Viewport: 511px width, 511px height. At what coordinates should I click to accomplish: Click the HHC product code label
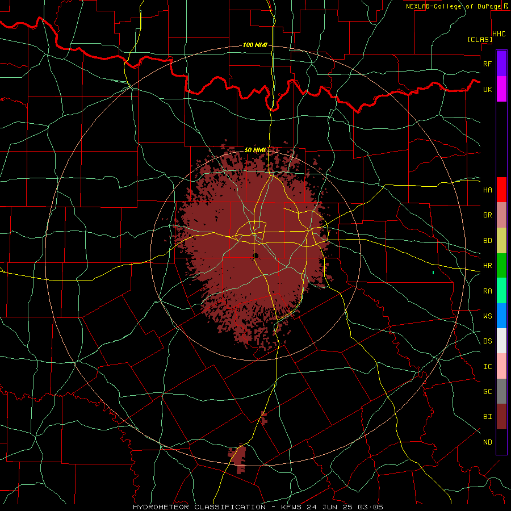pyautogui.click(x=499, y=34)
